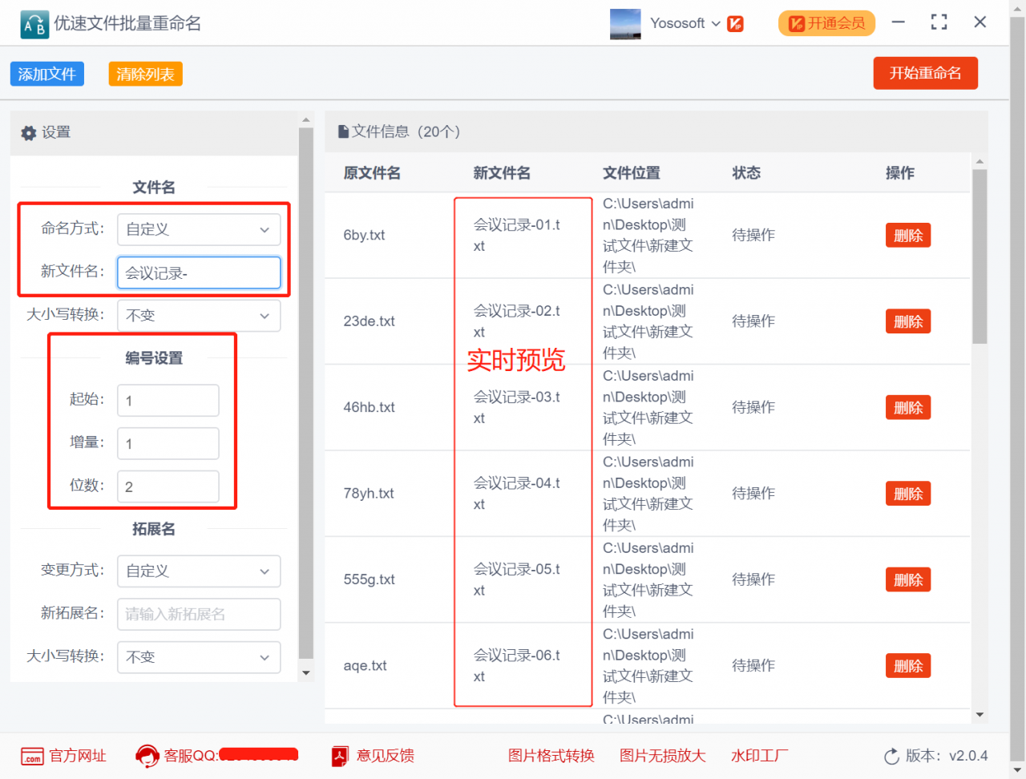Click inside the 新文件名 input field
Screen dimensions: 1026x779
click(x=198, y=272)
